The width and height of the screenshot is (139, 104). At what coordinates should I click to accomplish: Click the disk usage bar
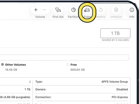[64, 57]
